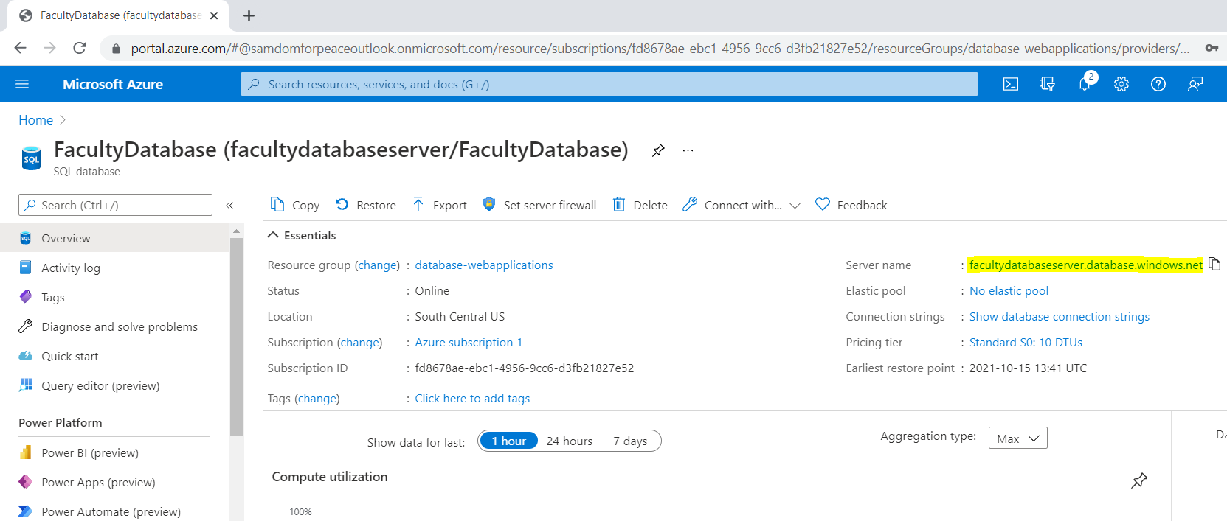Viewport: 1227px width, 521px height.
Task: Open Power BI (preview)
Action: click(x=114, y=452)
